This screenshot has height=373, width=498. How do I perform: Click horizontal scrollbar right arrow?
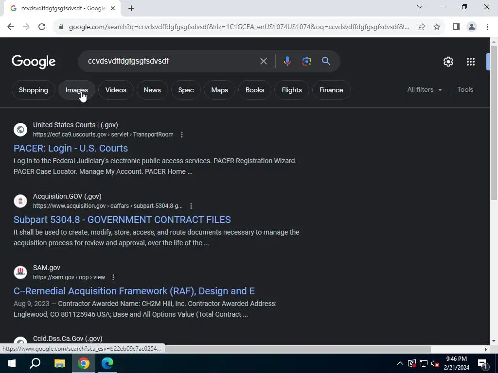pyautogui.click(x=486, y=349)
